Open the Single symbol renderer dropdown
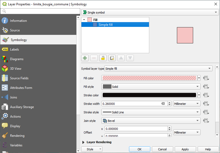The image size is (220, 153). pyautogui.click(x=150, y=13)
